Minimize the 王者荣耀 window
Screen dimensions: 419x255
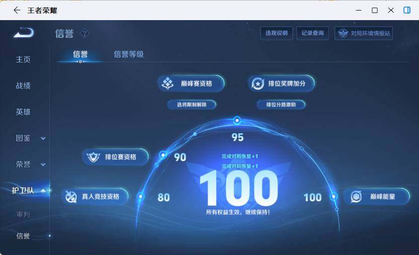click(x=359, y=11)
